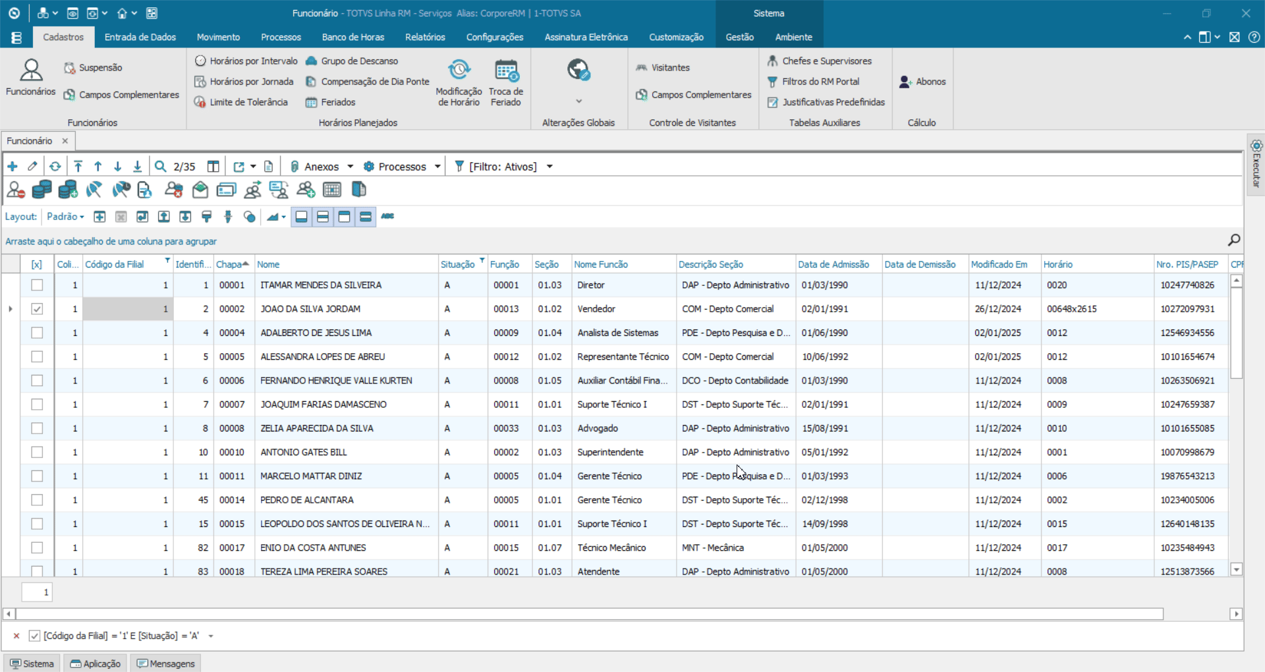Click the grid search magnifier icon

[1234, 240]
